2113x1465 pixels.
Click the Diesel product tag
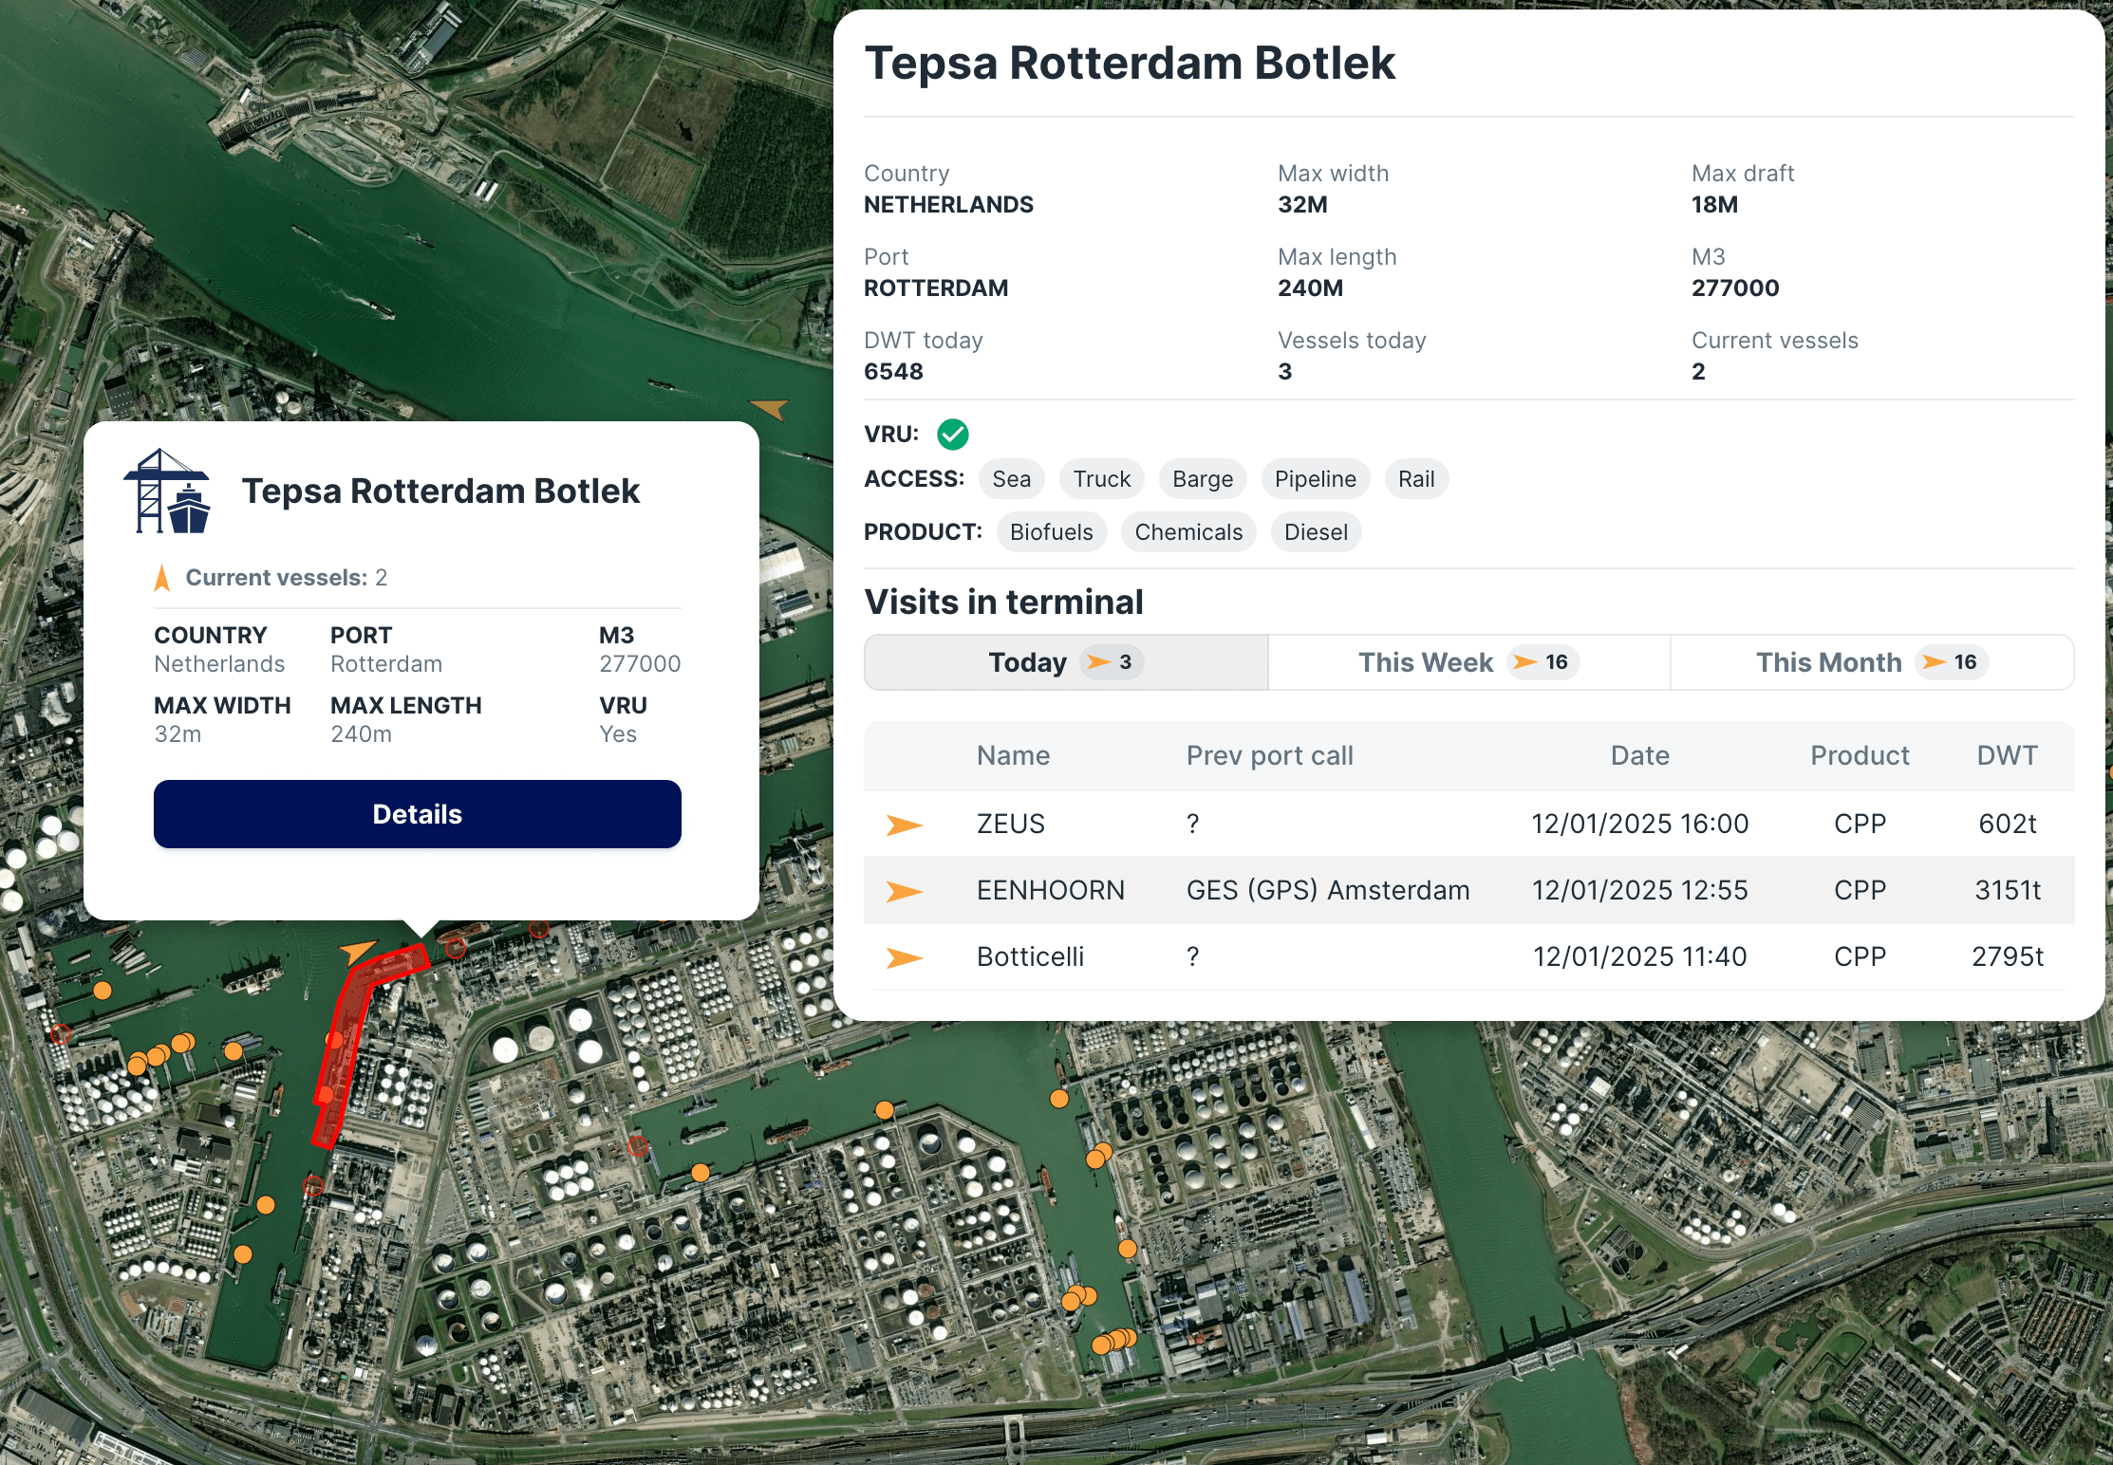1315,532
